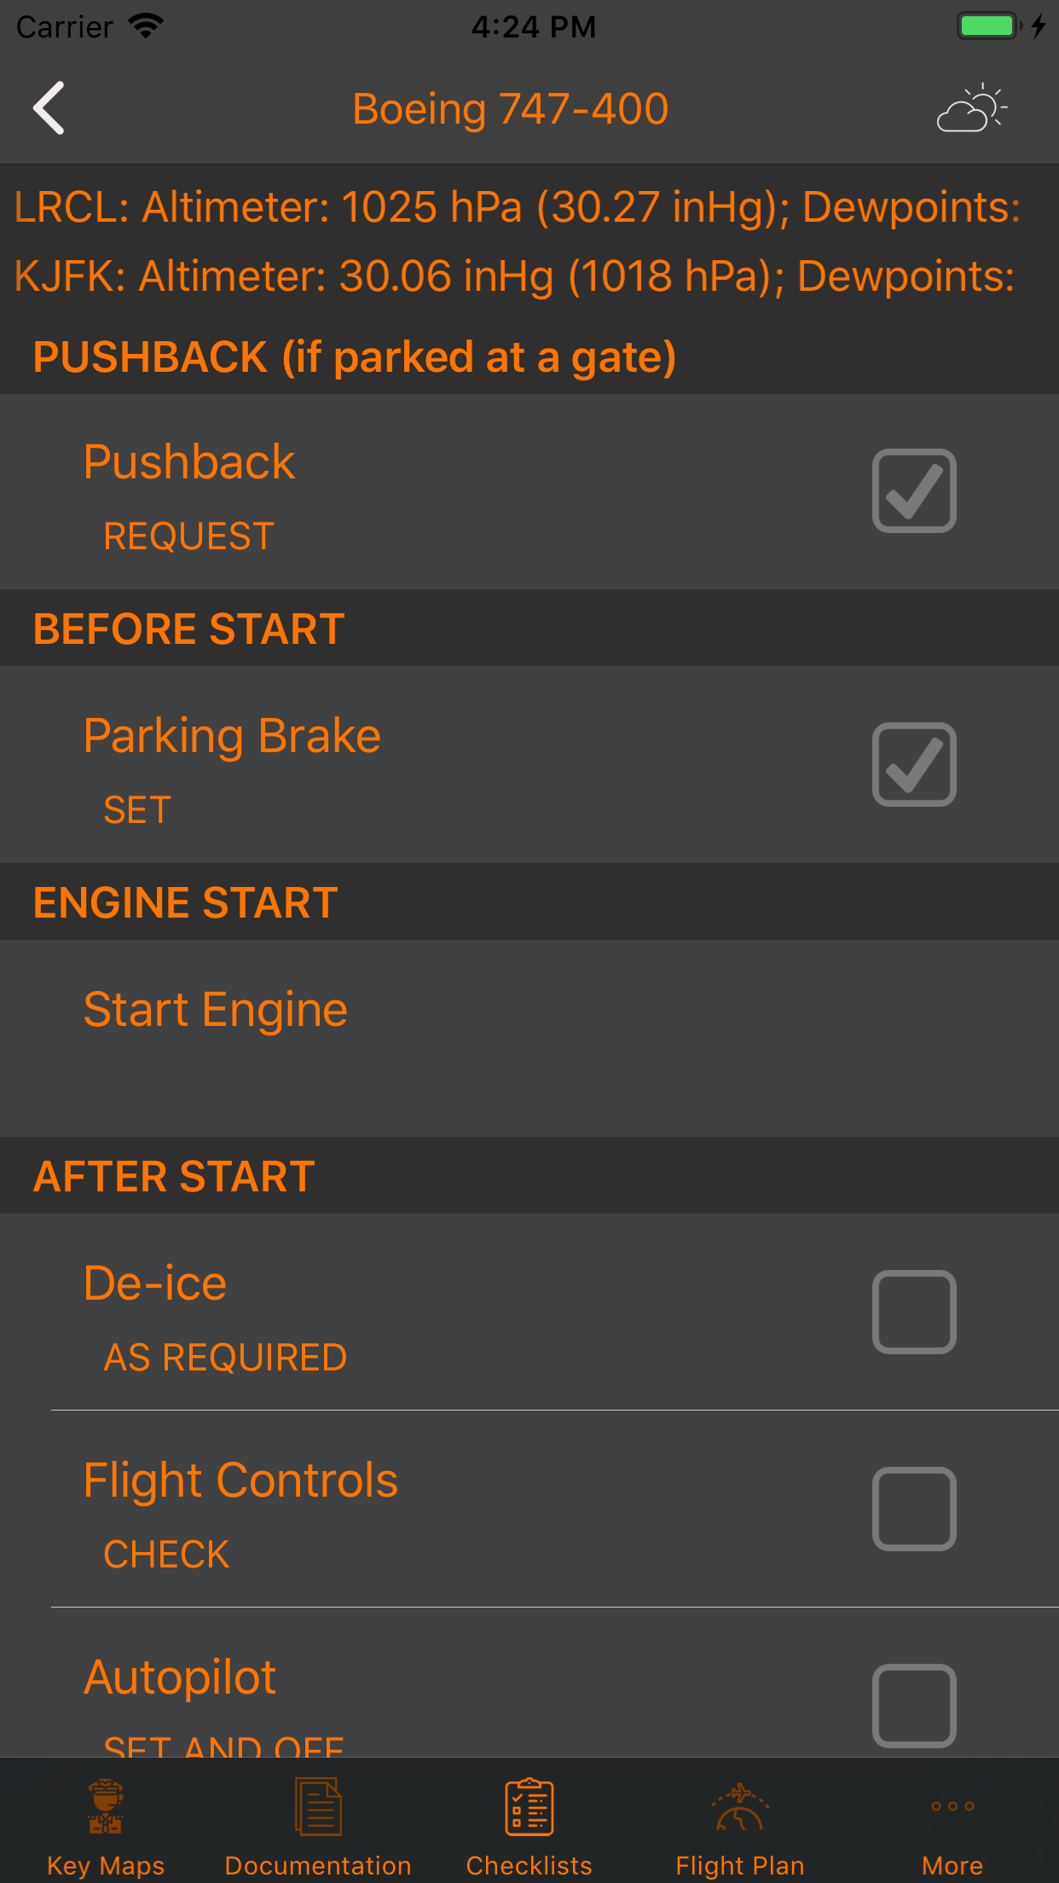
Task: Tap the PUSHBACK section header
Action: pos(354,356)
